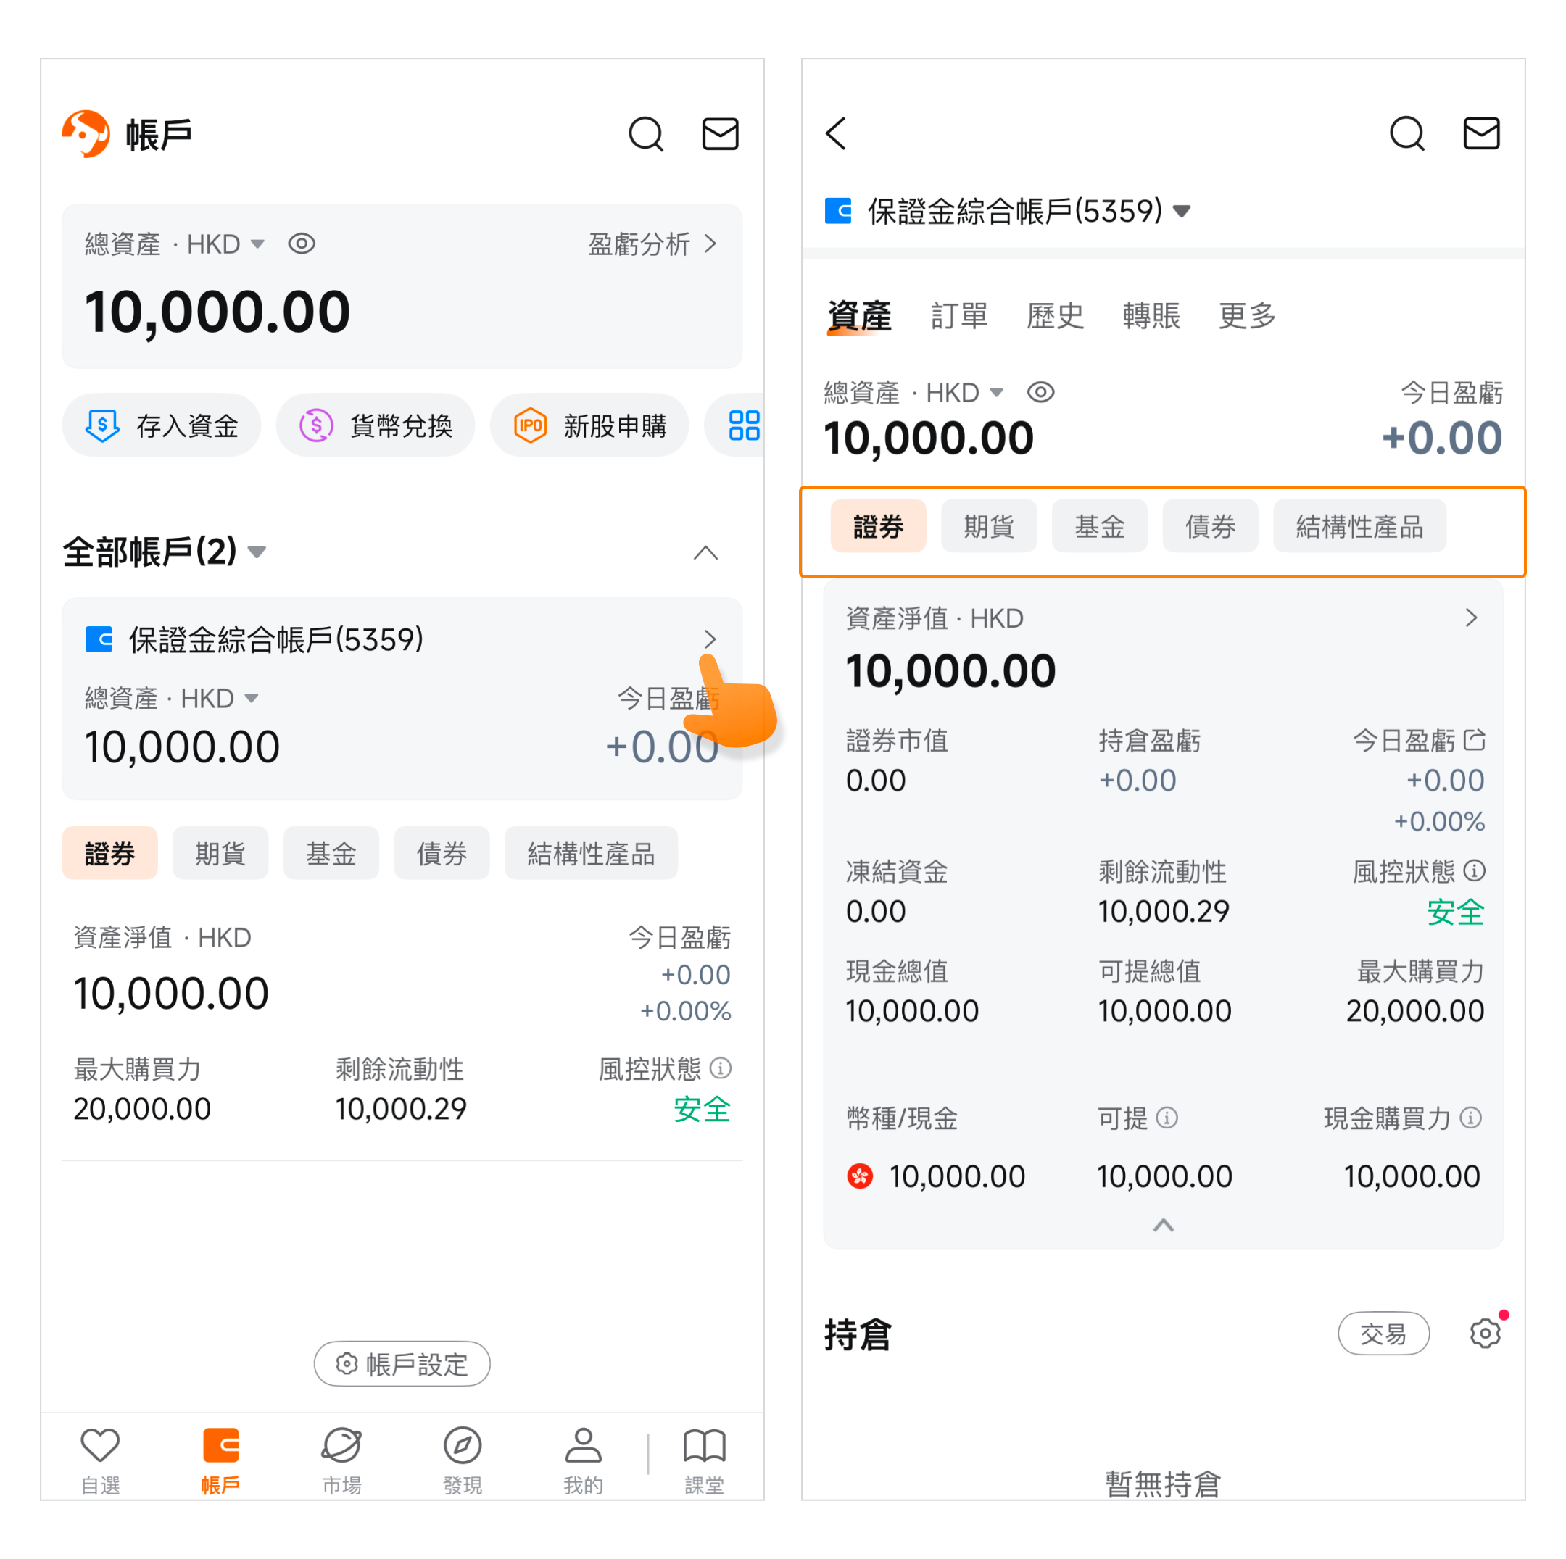Click the search icon on the left account screen
Image resolution: width=1566 pixels, height=1559 pixels.
coord(646,133)
